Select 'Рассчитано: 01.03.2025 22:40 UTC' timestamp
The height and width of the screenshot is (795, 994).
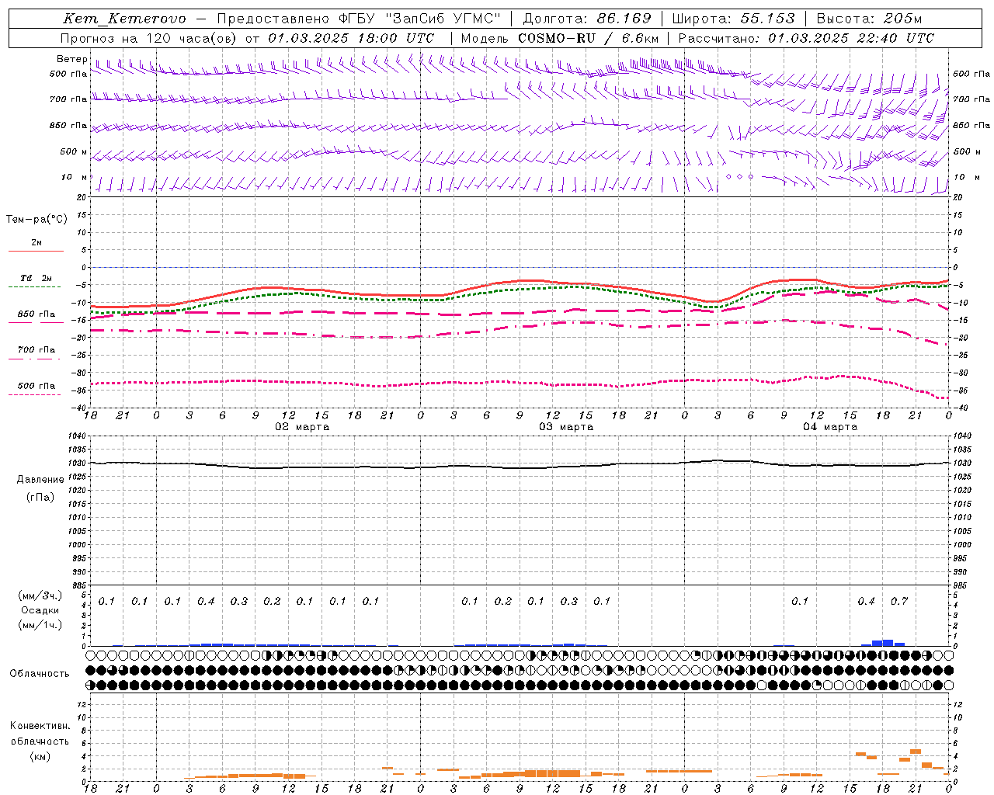tap(806, 38)
